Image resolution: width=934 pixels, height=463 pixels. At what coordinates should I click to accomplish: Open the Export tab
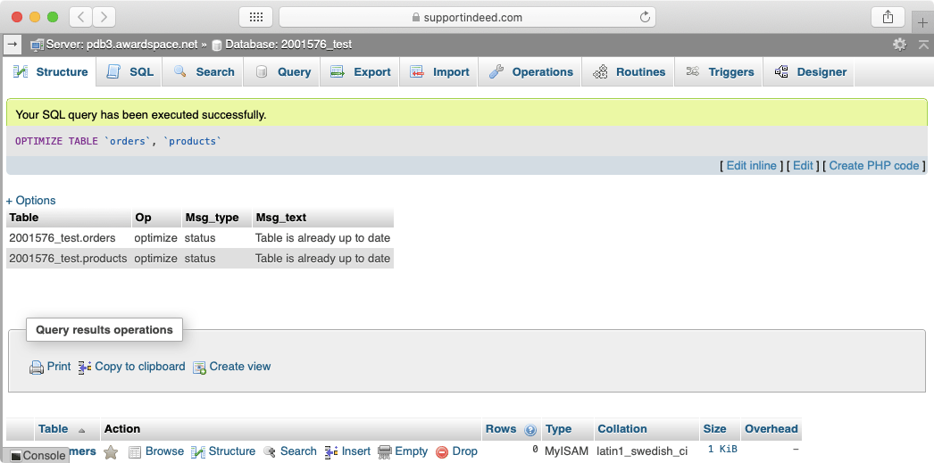point(361,72)
